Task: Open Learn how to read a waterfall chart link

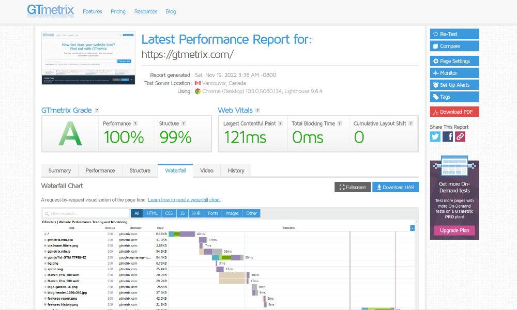Action: [x=184, y=199]
